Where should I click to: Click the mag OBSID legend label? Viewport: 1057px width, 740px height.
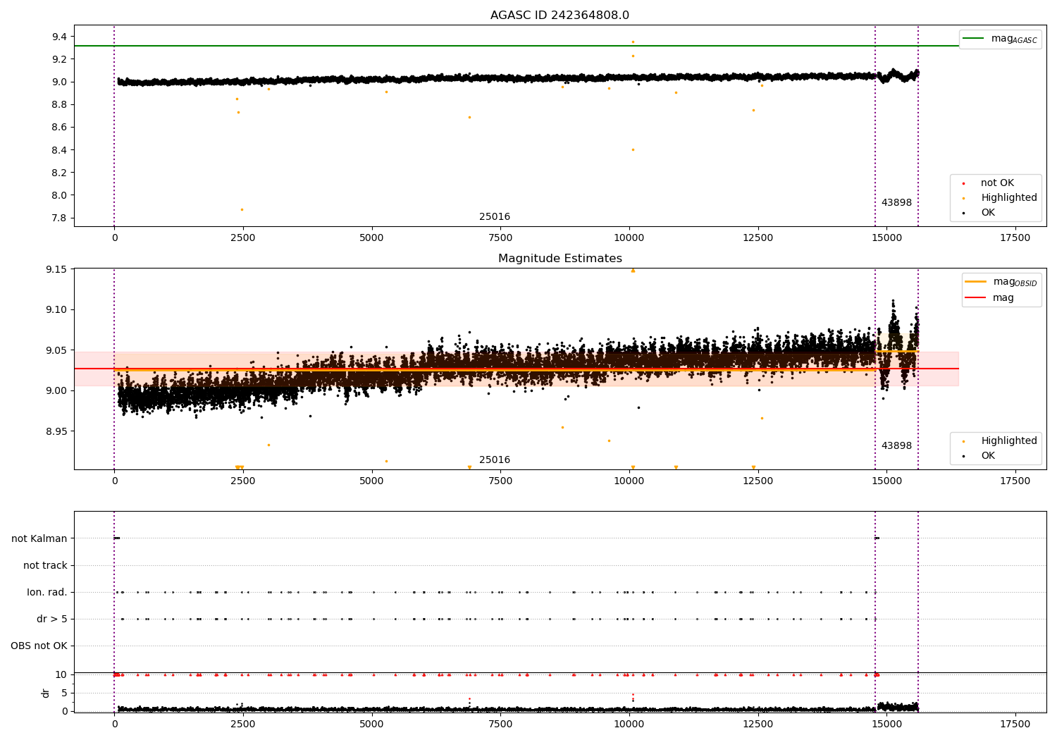(x=1015, y=282)
